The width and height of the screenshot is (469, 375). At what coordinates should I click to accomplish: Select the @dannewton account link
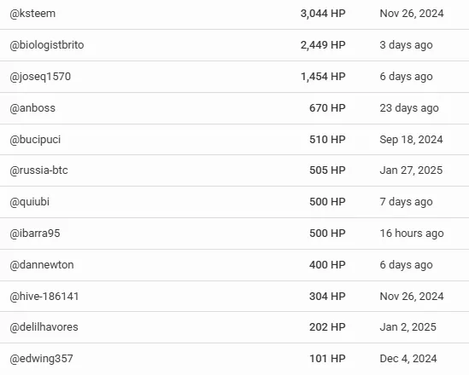pyautogui.click(x=42, y=265)
